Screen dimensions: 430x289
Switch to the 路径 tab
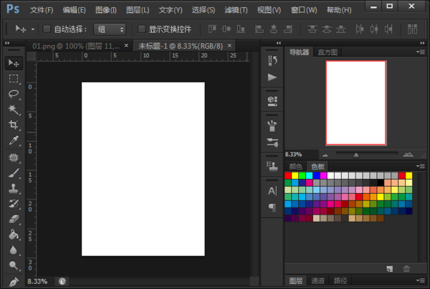pos(340,280)
